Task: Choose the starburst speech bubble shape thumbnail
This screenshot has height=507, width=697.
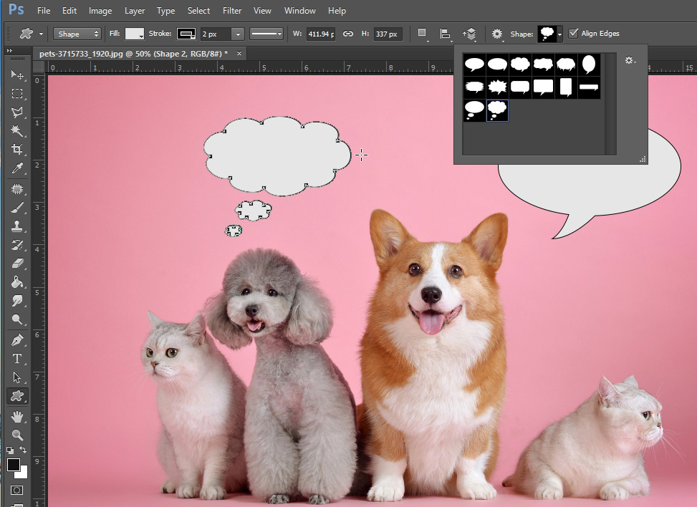Action: point(497,87)
